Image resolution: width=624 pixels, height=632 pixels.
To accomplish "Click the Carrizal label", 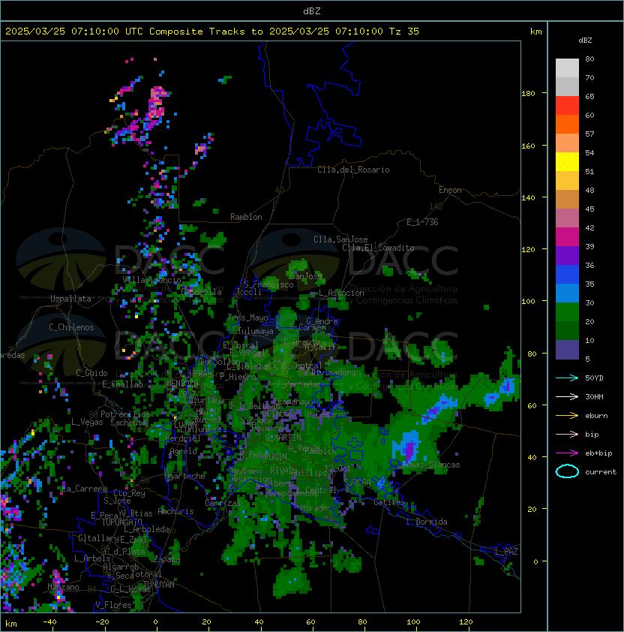I will 222,503.
